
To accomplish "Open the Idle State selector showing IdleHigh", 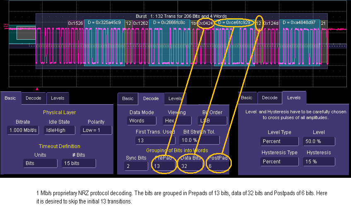I will coord(60,130).
